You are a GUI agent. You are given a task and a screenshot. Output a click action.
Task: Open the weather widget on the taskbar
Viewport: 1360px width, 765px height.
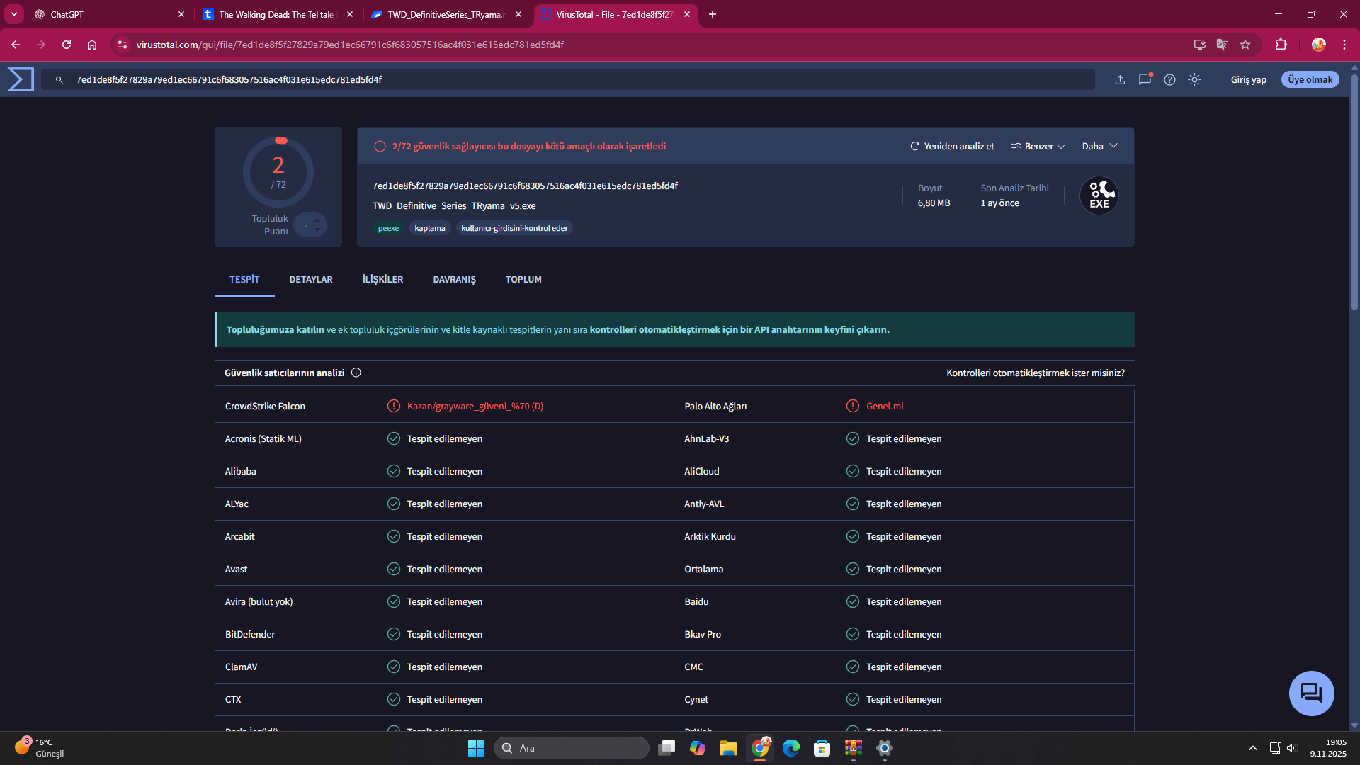point(40,748)
